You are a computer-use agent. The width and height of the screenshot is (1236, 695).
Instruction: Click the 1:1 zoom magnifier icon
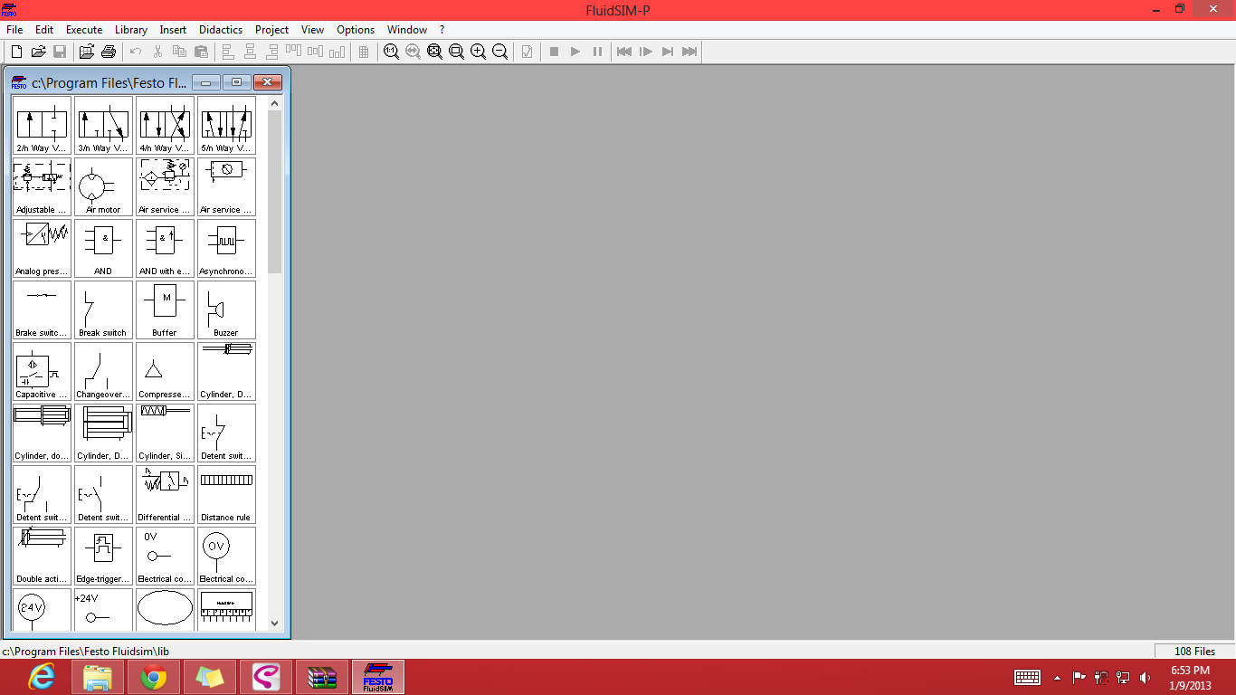pos(391,52)
